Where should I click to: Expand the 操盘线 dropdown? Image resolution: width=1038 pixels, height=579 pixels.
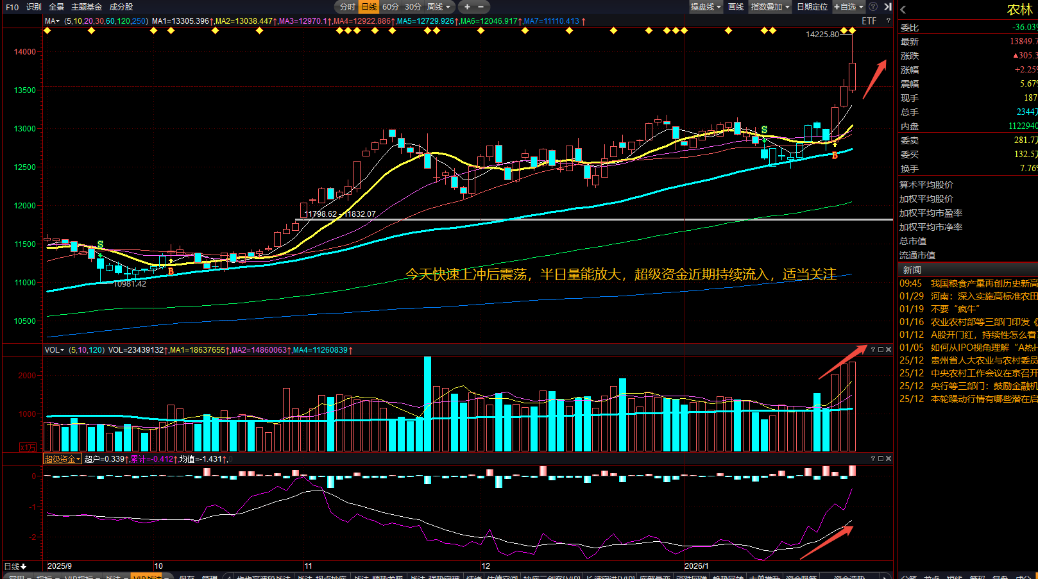click(x=706, y=7)
